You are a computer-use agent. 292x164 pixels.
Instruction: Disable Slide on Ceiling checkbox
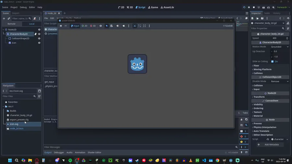point(273,62)
